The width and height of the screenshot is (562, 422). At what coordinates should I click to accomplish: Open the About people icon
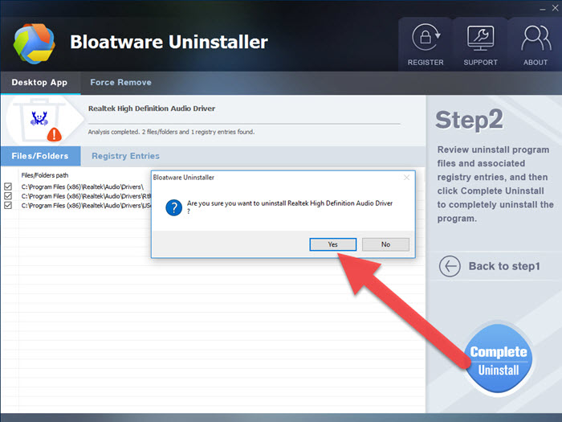[536, 38]
